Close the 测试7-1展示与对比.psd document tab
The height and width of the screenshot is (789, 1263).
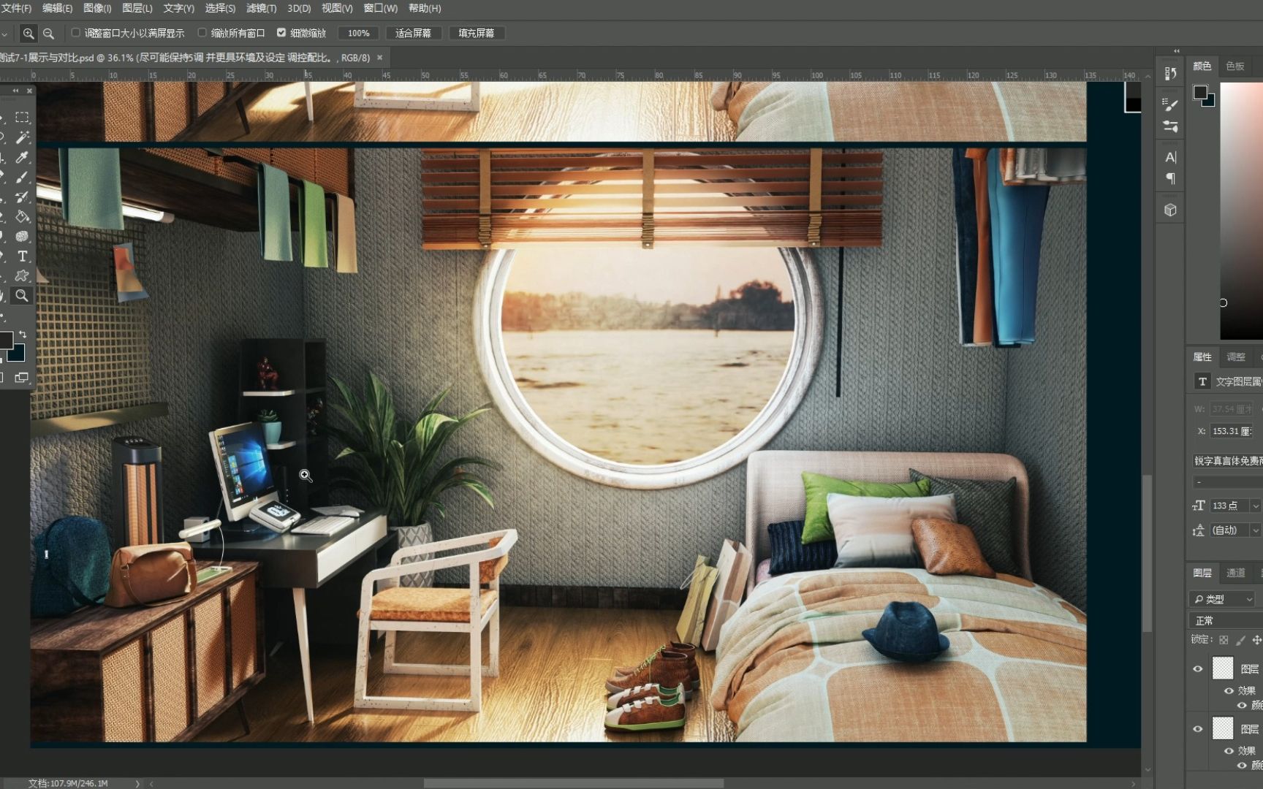click(x=379, y=57)
